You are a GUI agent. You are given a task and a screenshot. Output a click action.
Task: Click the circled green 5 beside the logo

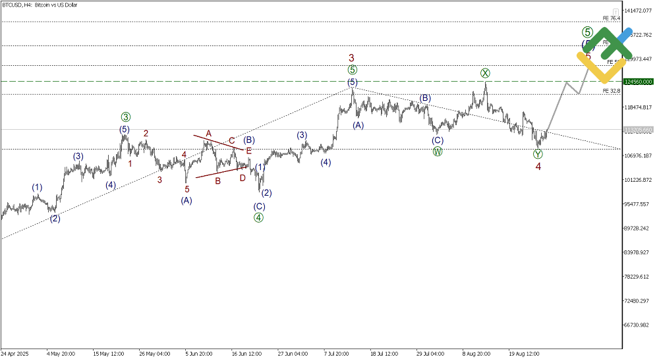click(587, 32)
